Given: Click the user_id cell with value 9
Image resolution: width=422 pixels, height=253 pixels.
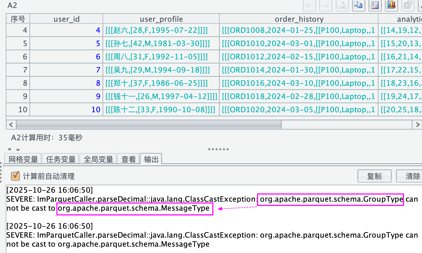Looking at the screenshot, I should (x=66, y=96).
